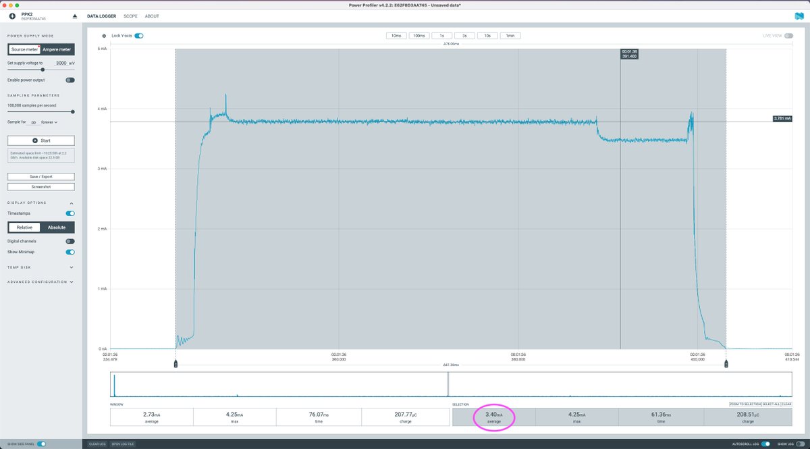The image size is (810, 449).
Task: Click the Open Log File button
Action: point(123,444)
